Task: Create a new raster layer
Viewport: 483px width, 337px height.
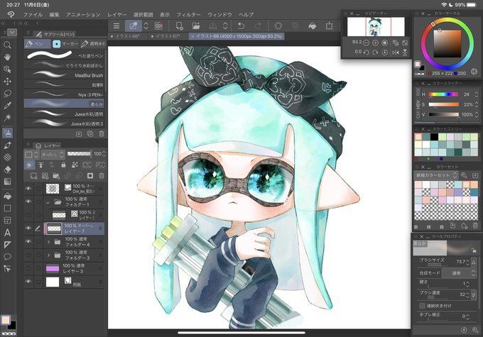Action: [x=33, y=176]
